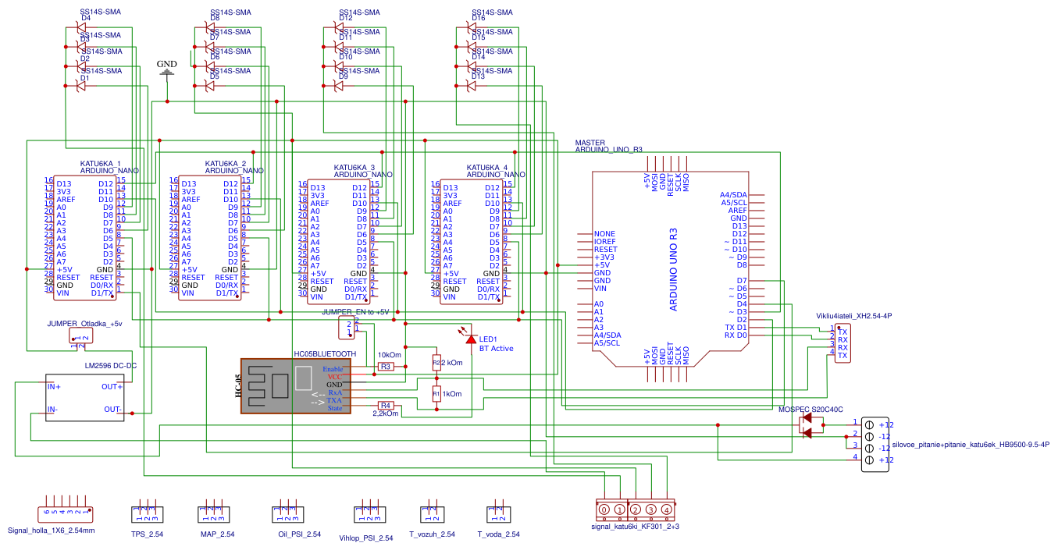Select the T_vozuh_2.54 connector symbol
Image resolution: width=1058 pixels, height=550 pixels.
[x=432, y=513]
